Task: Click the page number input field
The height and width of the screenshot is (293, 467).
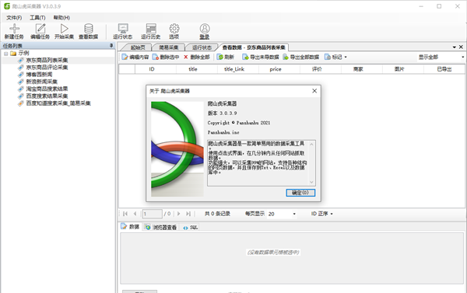Action: pyautogui.click(x=153, y=214)
